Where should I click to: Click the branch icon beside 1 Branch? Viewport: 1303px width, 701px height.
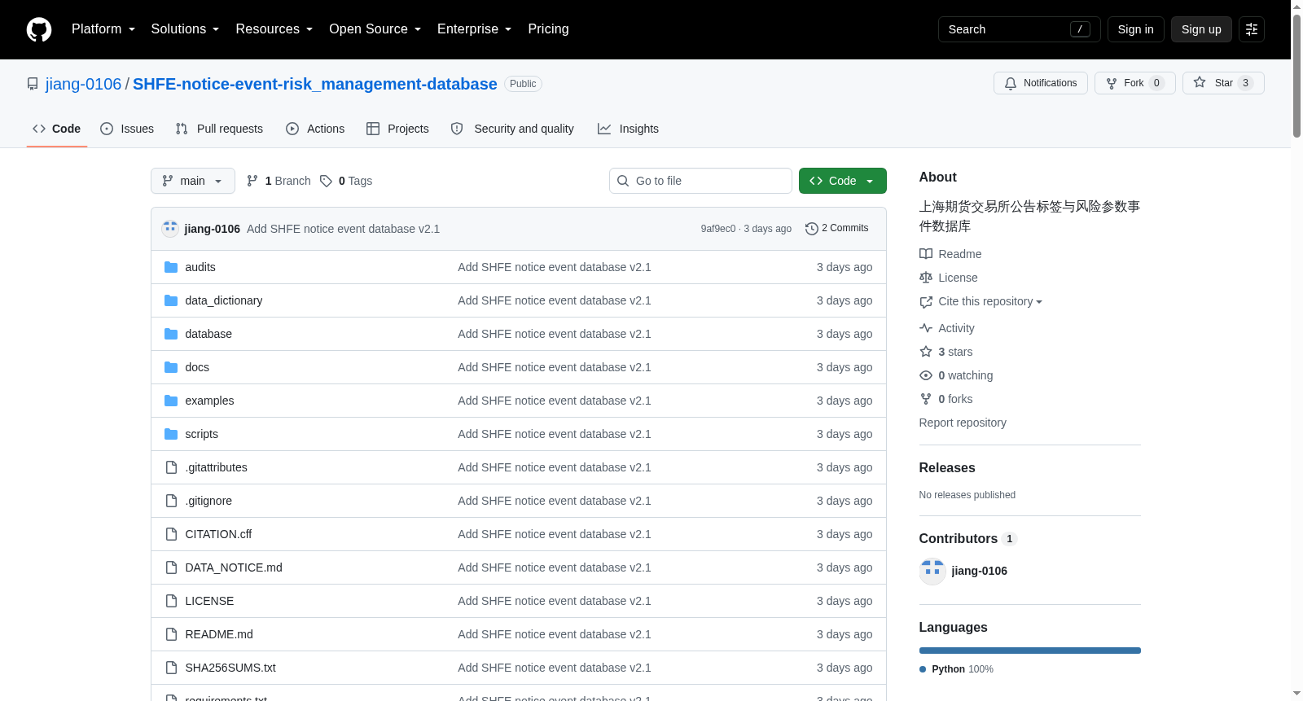pyautogui.click(x=252, y=181)
